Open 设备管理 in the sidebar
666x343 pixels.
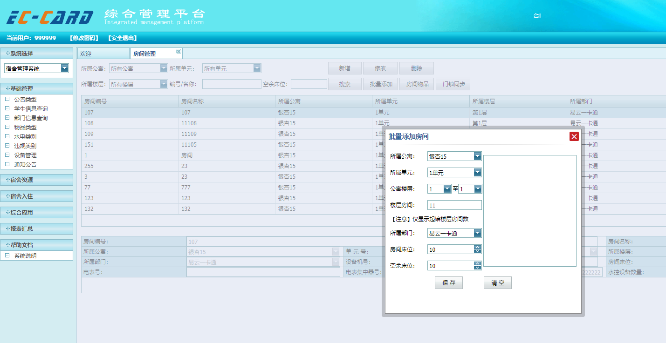pyautogui.click(x=25, y=155)
